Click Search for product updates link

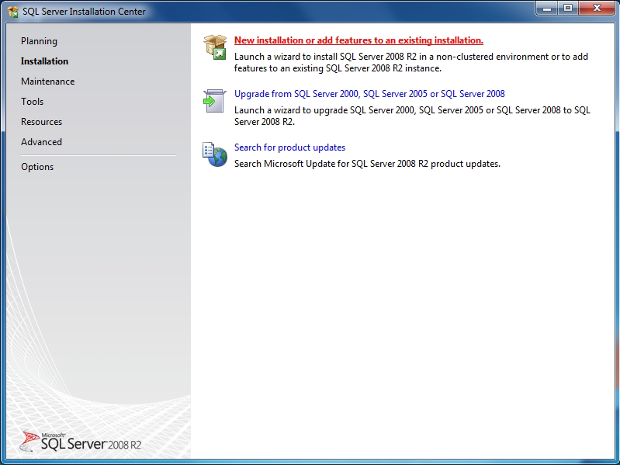point(290,147)
